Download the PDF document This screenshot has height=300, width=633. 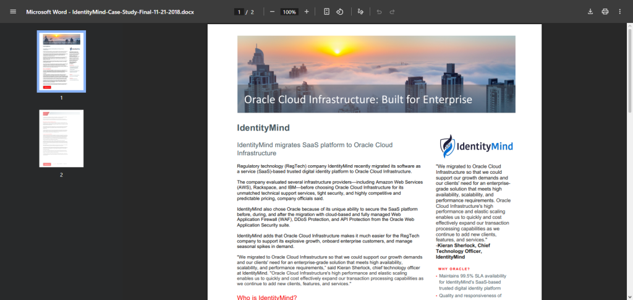coord(590,12)
